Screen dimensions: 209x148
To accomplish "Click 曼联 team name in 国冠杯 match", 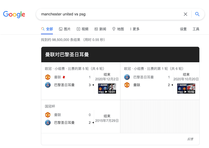I will [x=57, y=115].
